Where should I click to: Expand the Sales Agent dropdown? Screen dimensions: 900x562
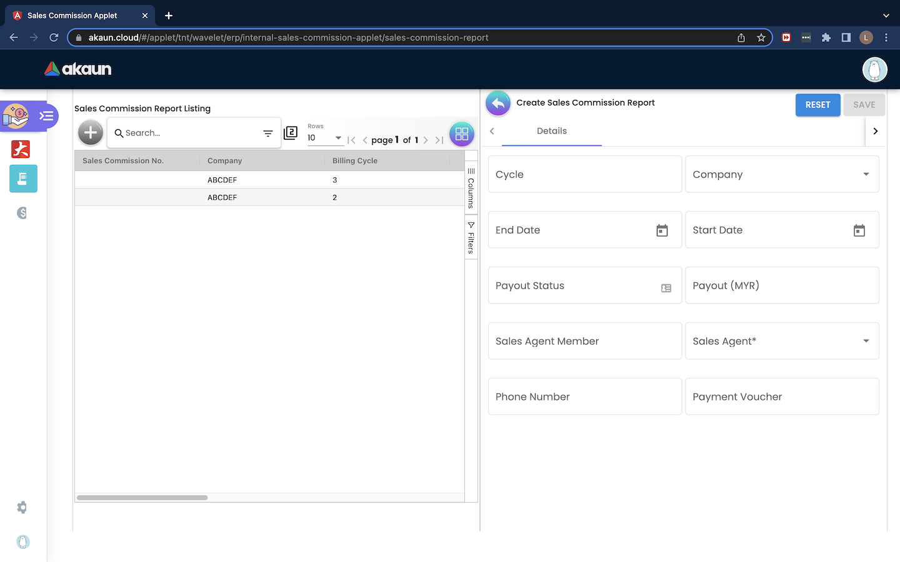866,341
